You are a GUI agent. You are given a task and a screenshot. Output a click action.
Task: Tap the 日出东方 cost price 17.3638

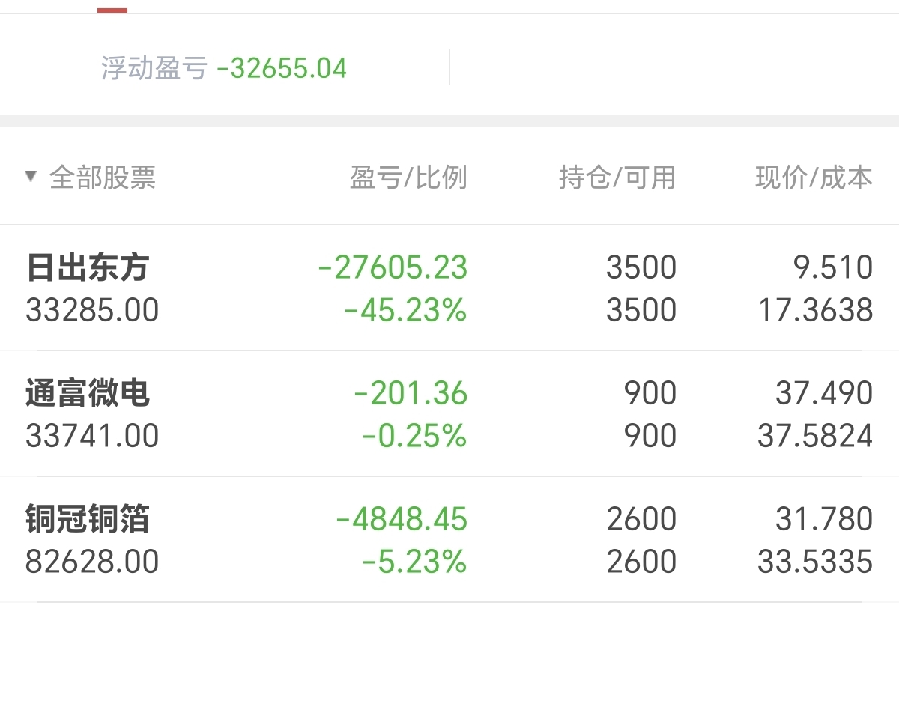[816, 309]
